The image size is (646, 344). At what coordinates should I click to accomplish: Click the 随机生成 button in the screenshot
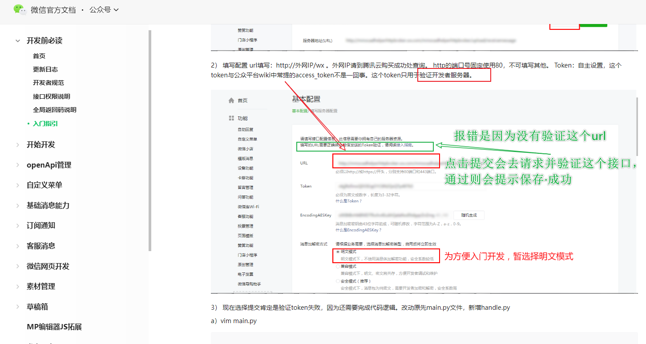pos(468,215)
